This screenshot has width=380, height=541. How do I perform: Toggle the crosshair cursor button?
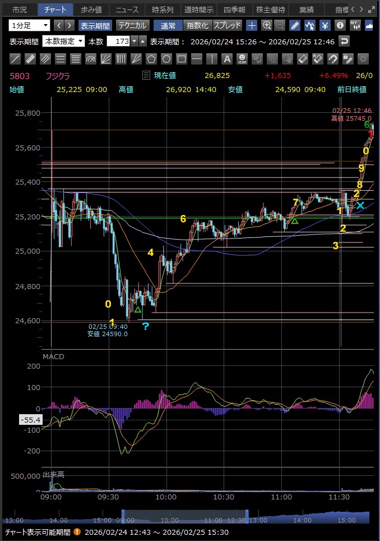point(252,25)
